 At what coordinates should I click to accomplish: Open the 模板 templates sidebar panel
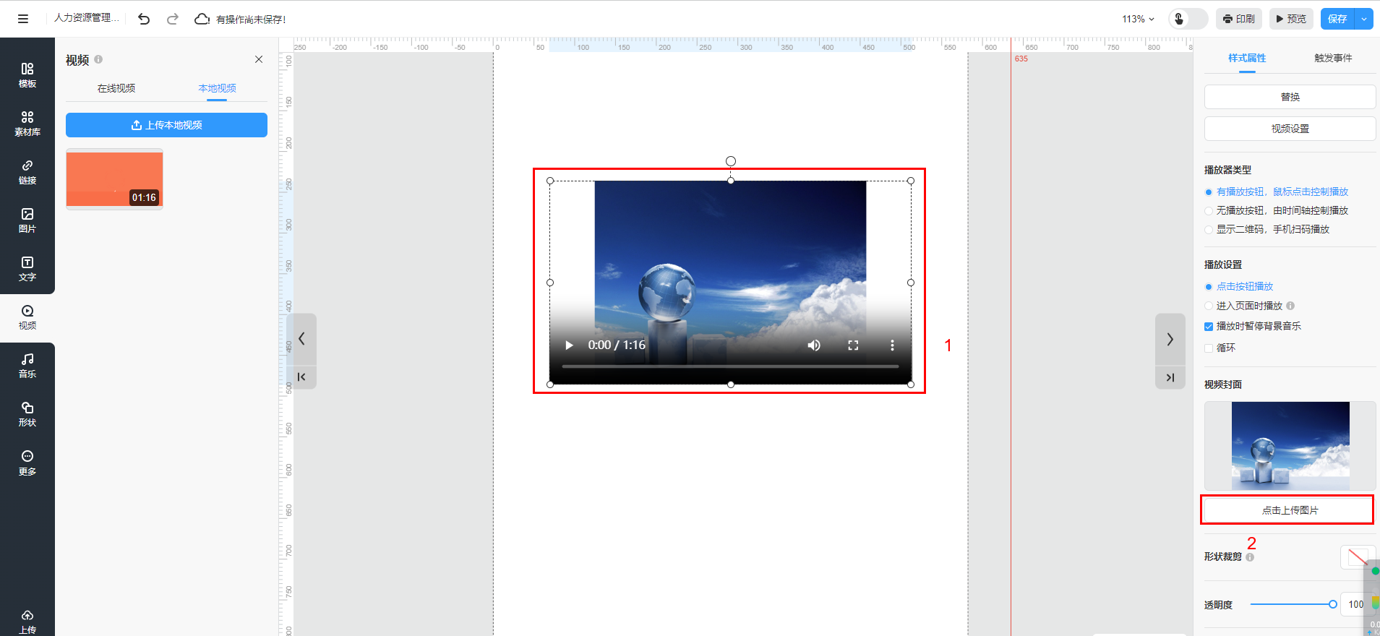[27, 75]
